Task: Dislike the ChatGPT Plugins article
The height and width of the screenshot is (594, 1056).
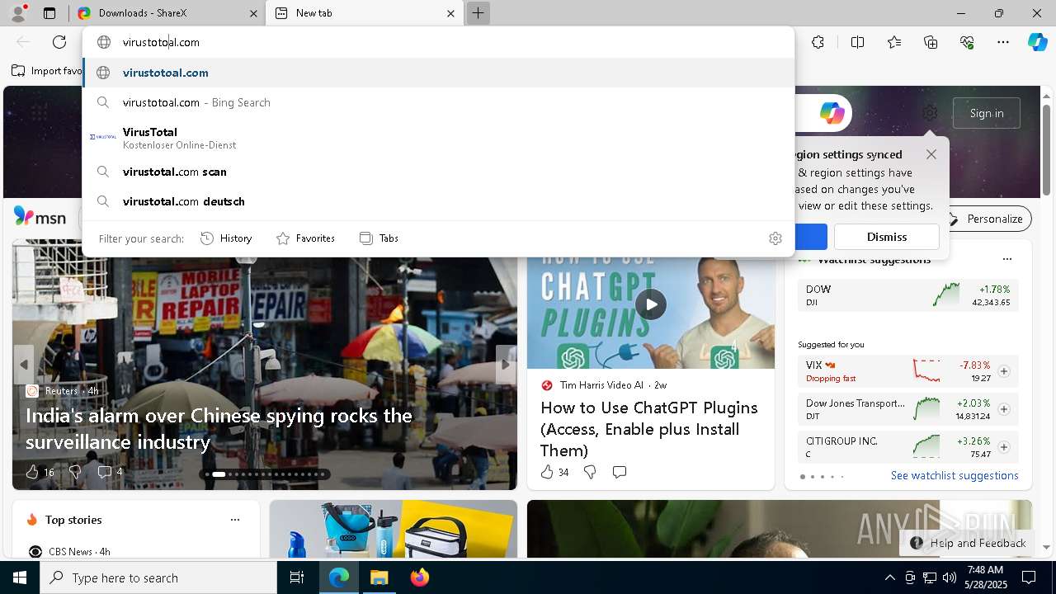Action: pyautogui.click(x=590, y=472)
